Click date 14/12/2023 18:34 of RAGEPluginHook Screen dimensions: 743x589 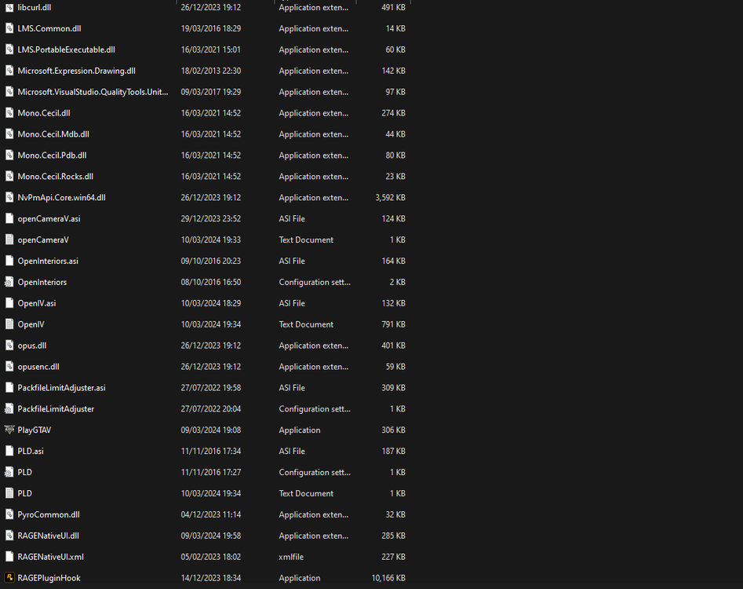pos(211,578)
